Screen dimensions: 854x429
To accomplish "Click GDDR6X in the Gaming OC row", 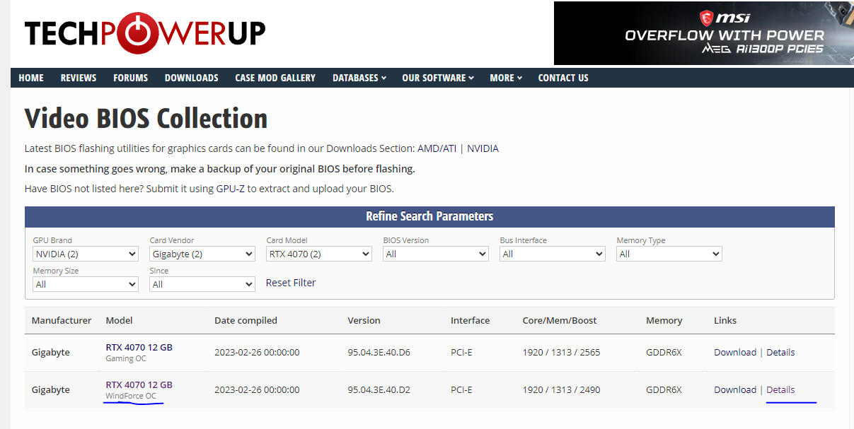I will click(x=664, y=352).
